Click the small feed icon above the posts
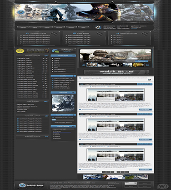The width and height of the screenshot is (171, 190). click(x=149, y=79)
